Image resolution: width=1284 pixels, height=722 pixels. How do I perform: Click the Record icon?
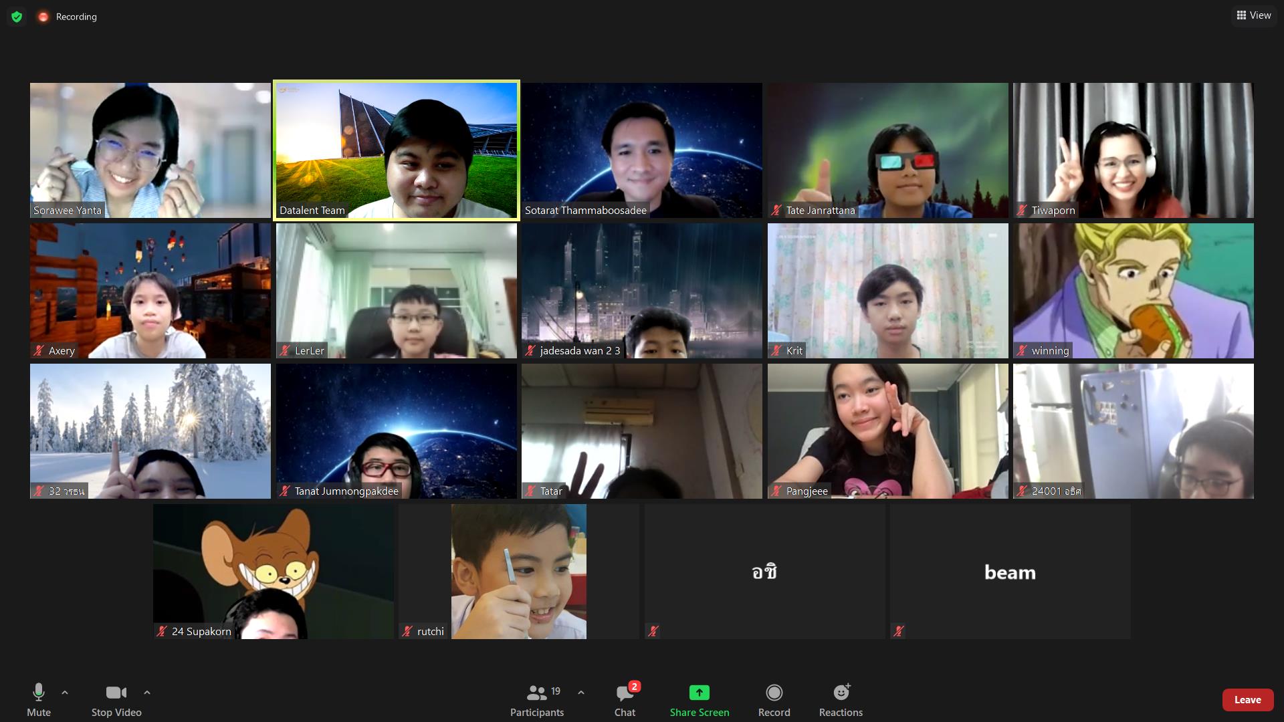pos(774,693)
